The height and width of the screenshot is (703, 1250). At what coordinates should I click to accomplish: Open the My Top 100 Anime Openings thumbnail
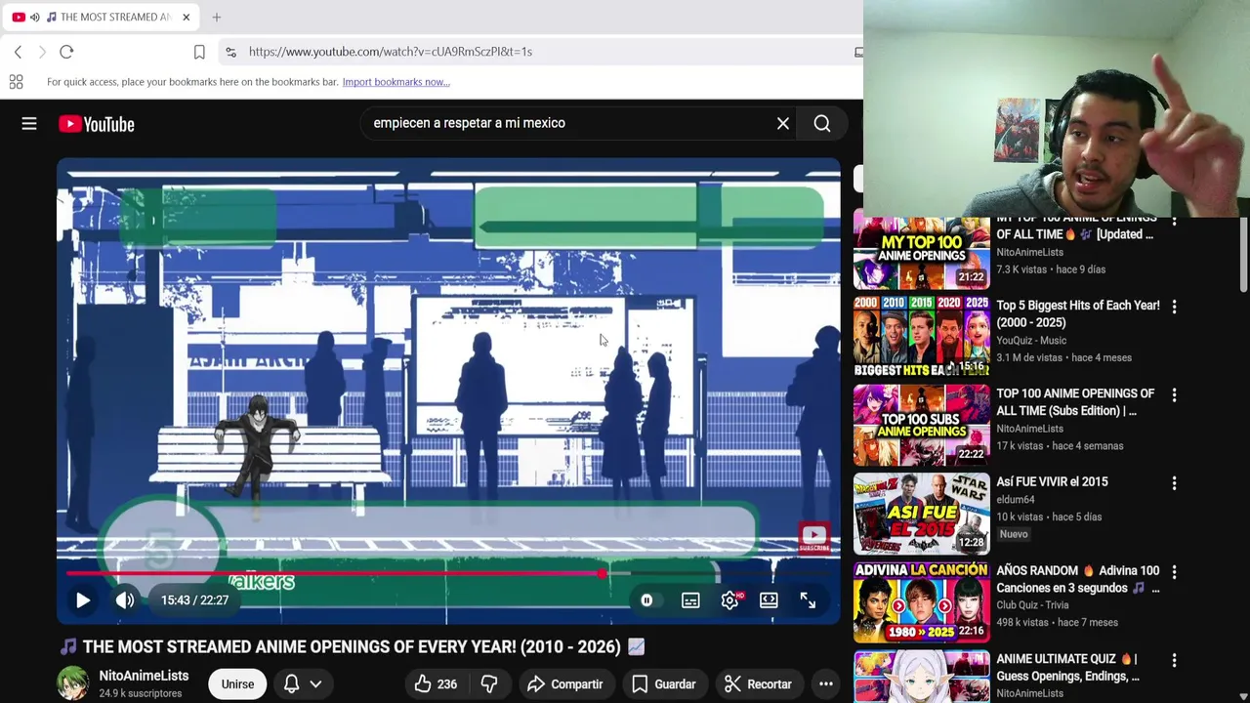(x=922, y=253)
